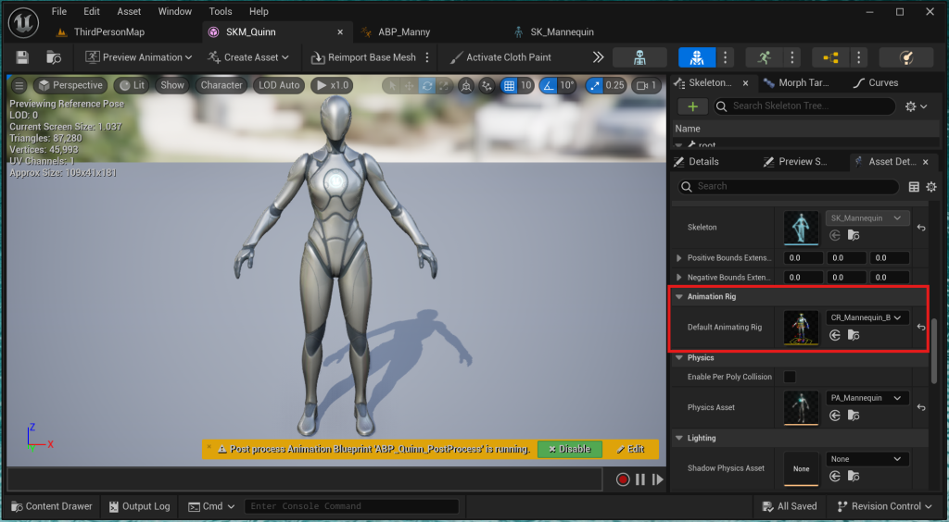Toggle world/local coordinate space icon
The width and height of the screenshot is (949, 522).
[x=466, y=86]
